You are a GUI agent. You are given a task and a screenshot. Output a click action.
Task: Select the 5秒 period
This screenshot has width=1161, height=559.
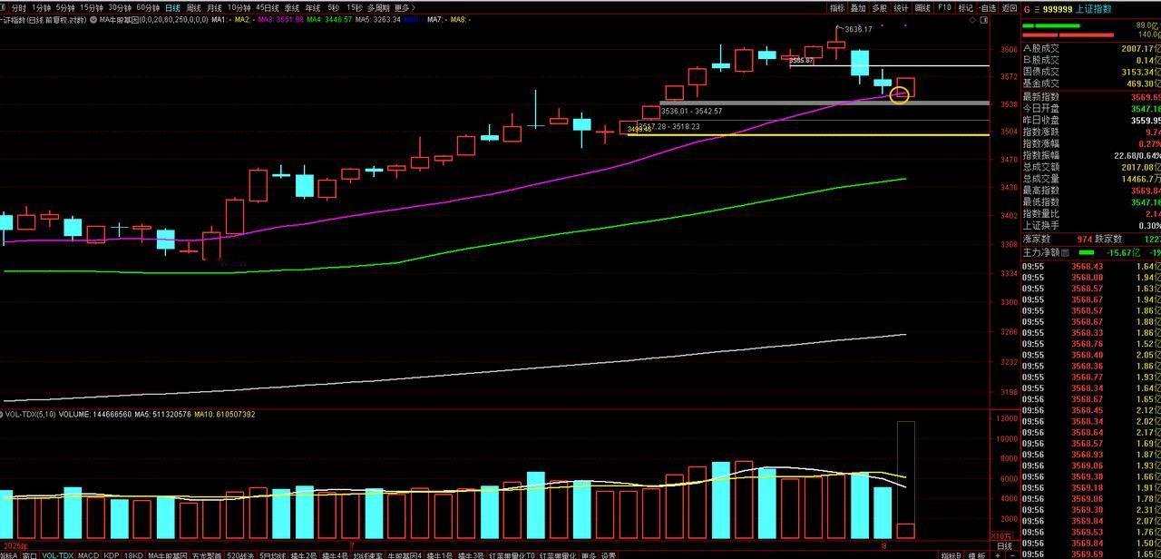coord(333,7)
